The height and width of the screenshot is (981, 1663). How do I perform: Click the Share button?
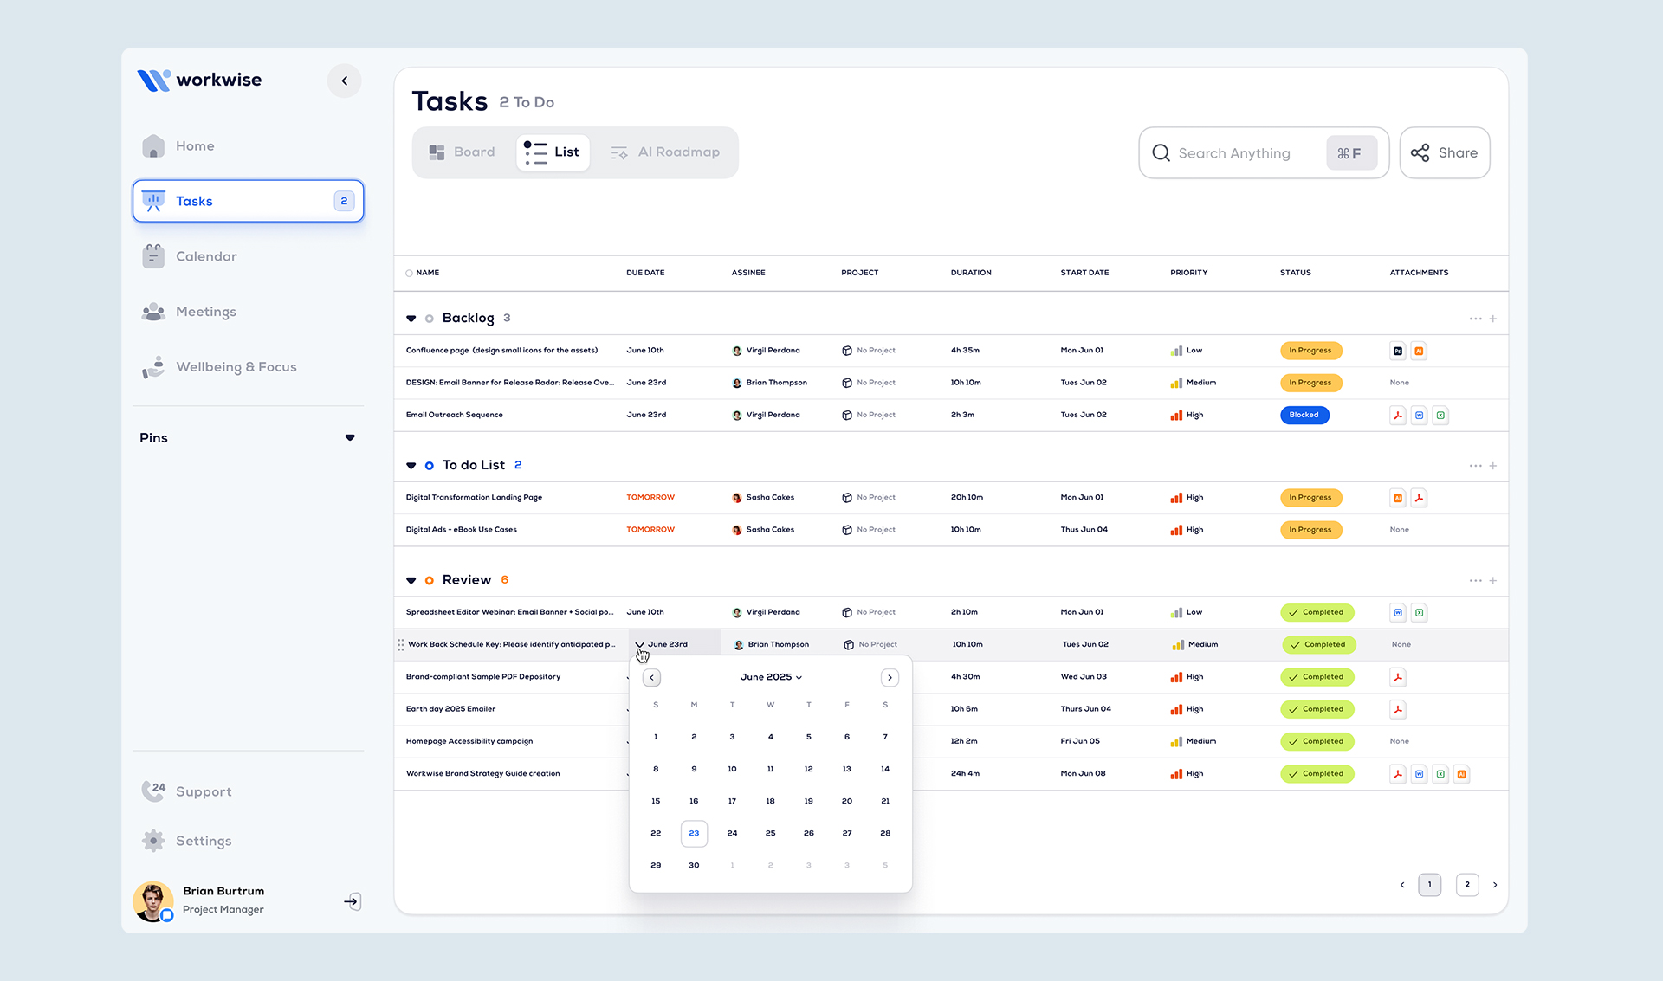(x=1444, y=152)
